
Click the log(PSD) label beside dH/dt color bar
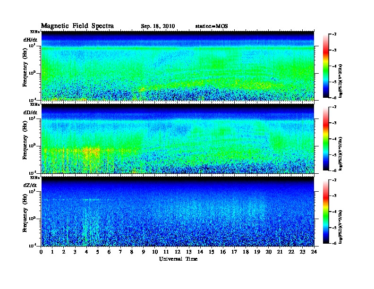[340, 81]
